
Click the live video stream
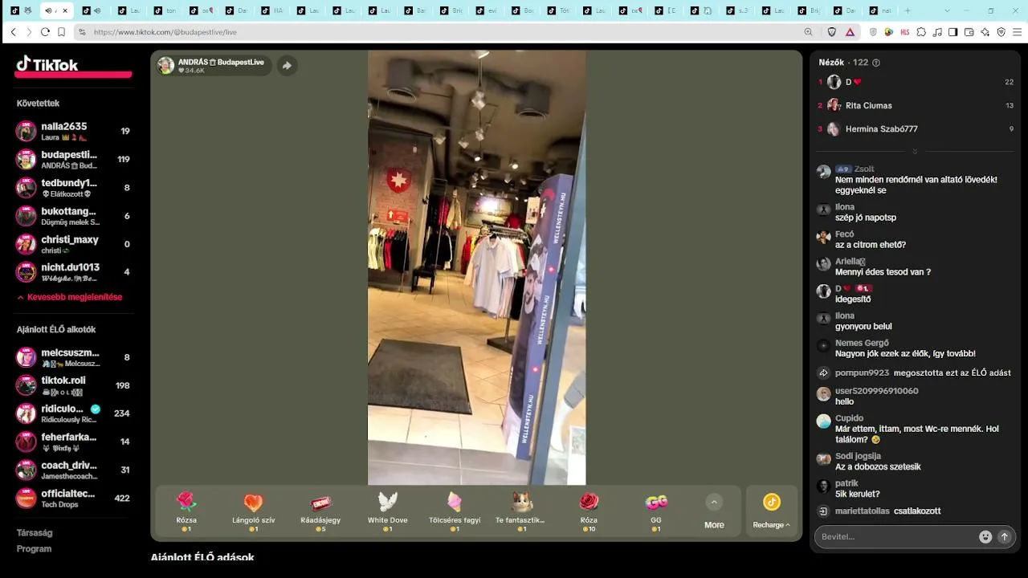476,267
